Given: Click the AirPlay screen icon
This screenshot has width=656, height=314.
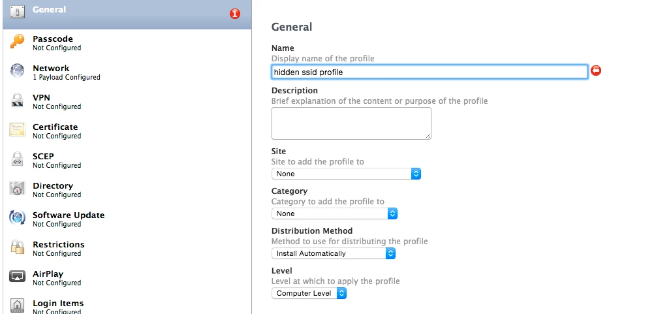Looking at the screenshot, I should (18, 277).
